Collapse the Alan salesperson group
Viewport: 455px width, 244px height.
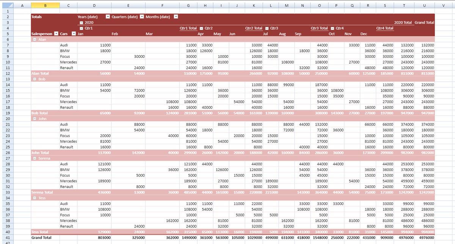pyautogui.click(x=35, y=40)
